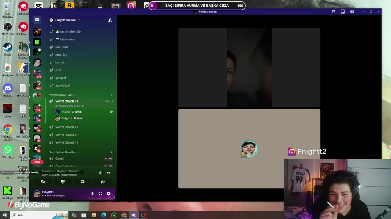
Task: Add channel to Sesli Sohbet Kanalları category
Action: tap(111, 152)
